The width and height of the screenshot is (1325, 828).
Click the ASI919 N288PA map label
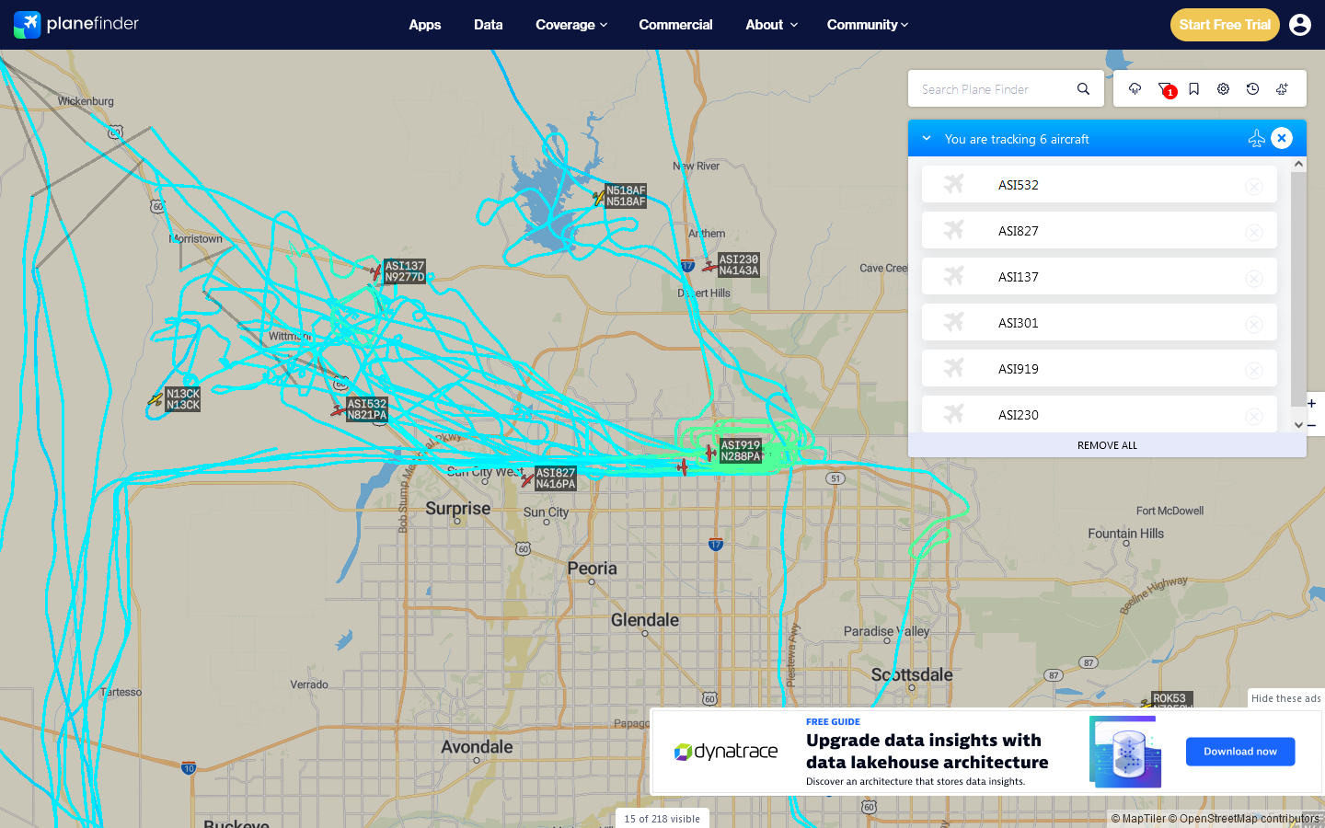(x=741, y=451)
